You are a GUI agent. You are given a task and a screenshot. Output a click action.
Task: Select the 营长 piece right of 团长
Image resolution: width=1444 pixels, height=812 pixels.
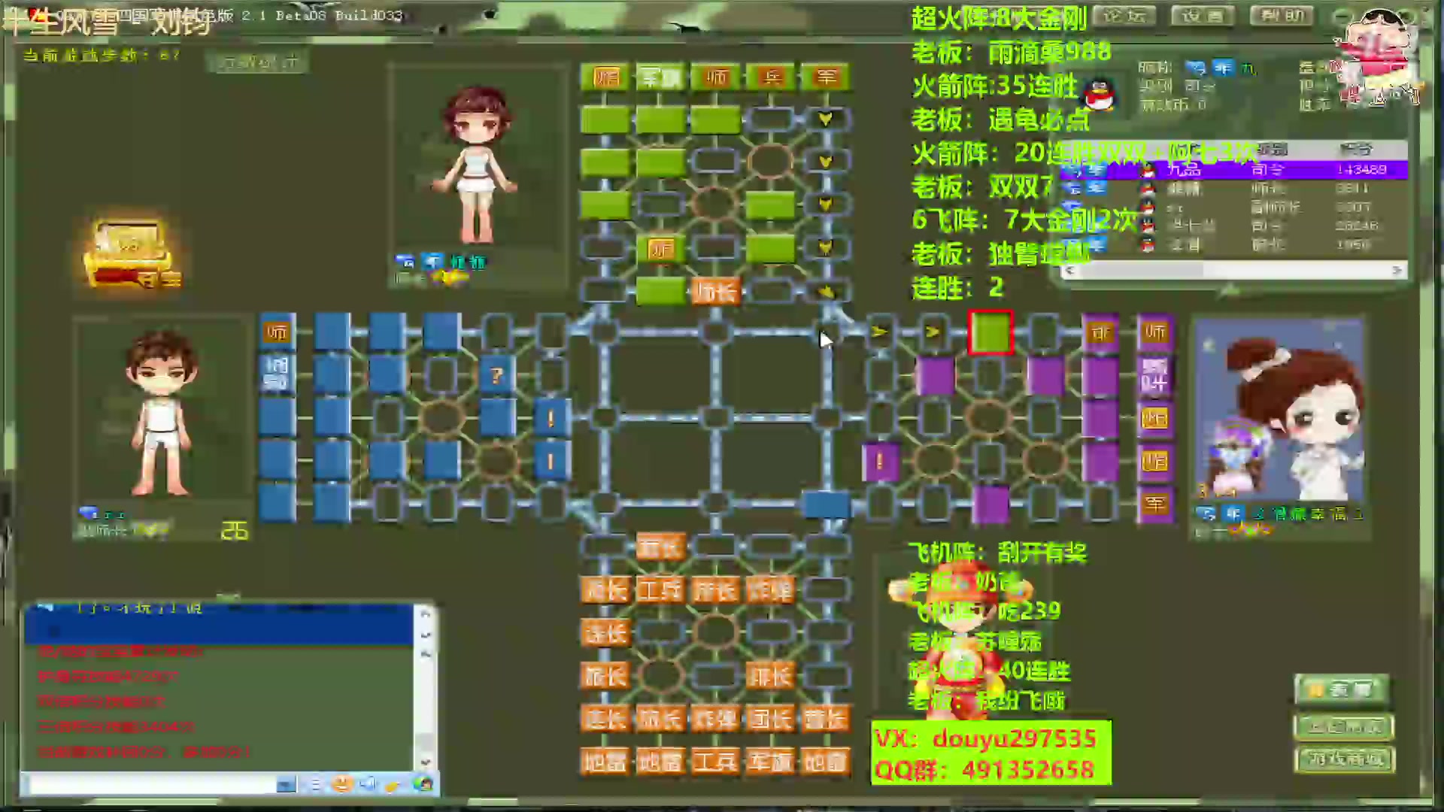tap(826, 719)
